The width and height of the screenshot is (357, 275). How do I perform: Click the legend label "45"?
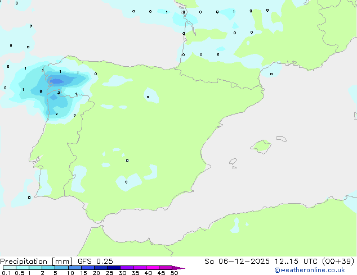[x=161, y=273]
